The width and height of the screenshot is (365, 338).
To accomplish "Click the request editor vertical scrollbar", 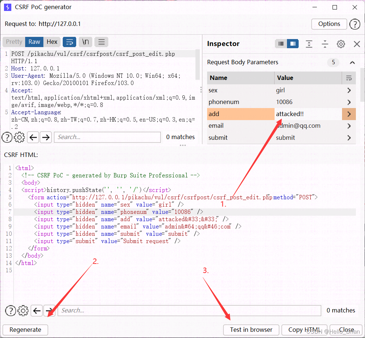I will [x=198, y=65].
